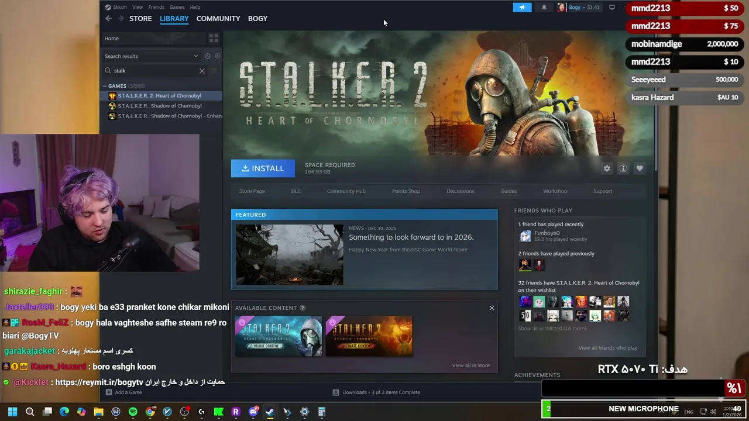Select S.T.A.L.K.E.R.: Shadow of Chernobyl
749x421 pixels.
161,106
